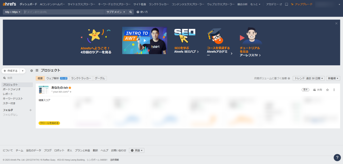
Task: Select the ウェブ解析 beta tab
Action: (x=57, y=78)
